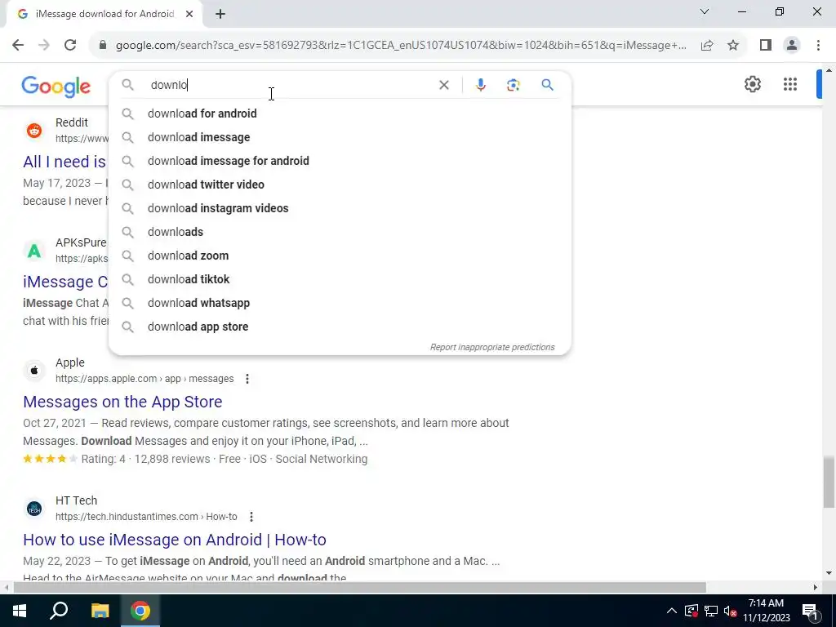Clear the search box text
The height and width of the screenshot is (627, 836).
(x=443, y=85)
